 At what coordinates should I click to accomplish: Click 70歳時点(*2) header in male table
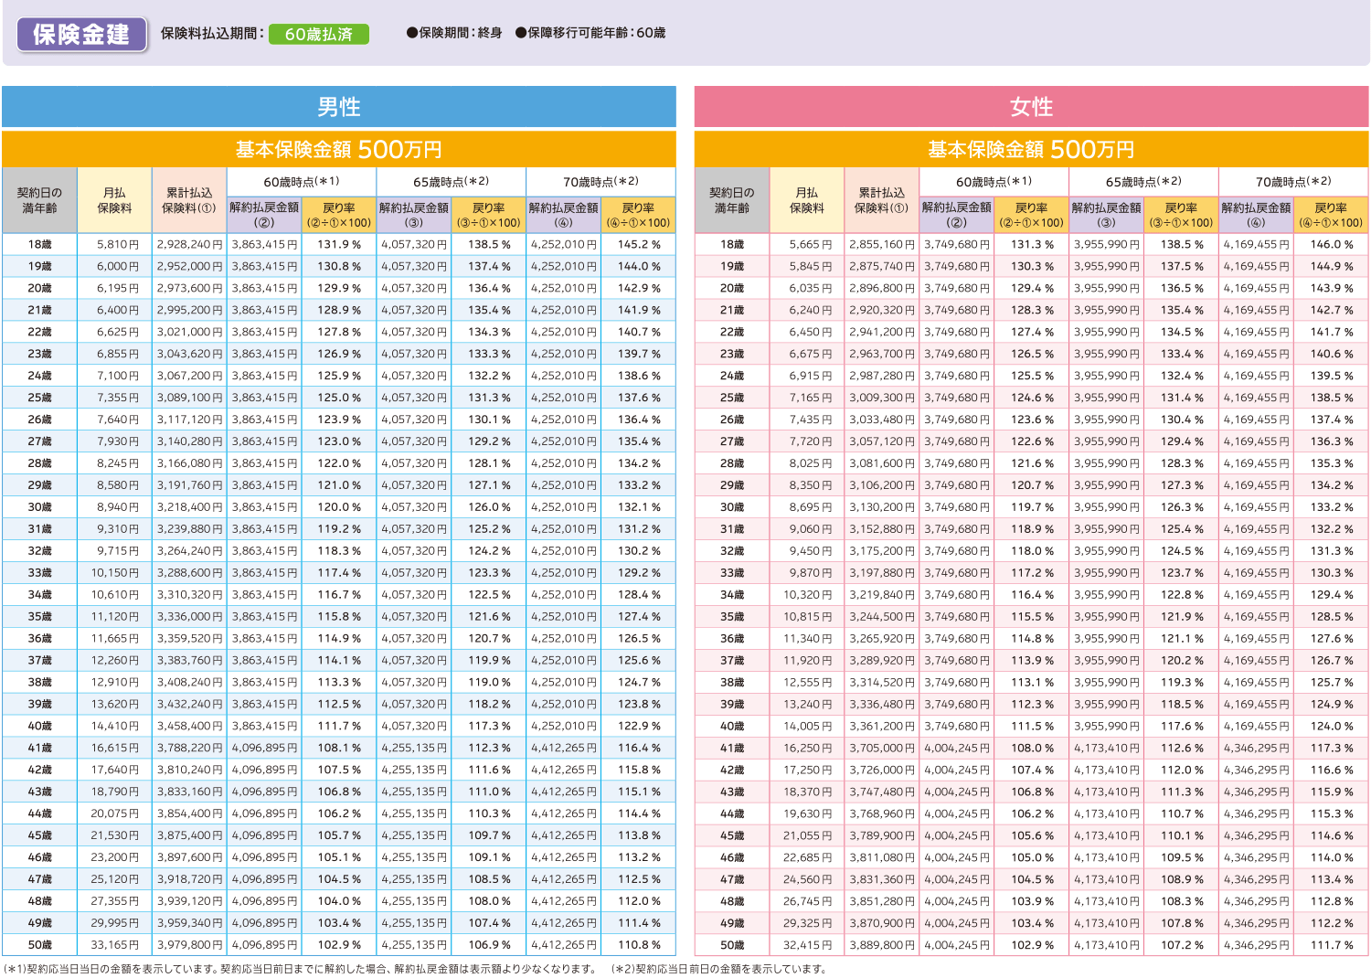tap(600, 182)
